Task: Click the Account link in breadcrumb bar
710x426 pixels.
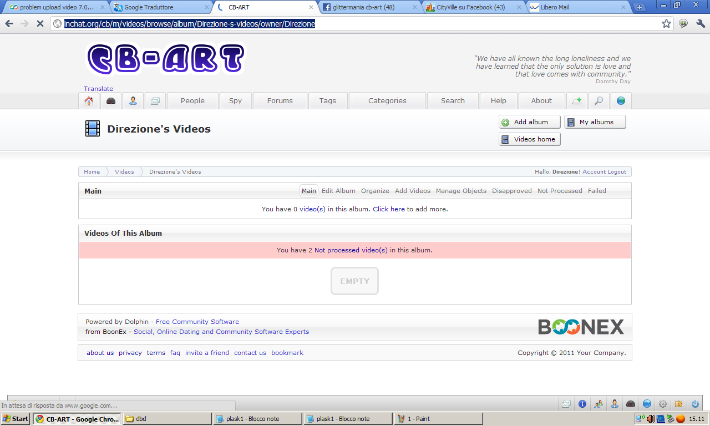Action: coord(594,172)
